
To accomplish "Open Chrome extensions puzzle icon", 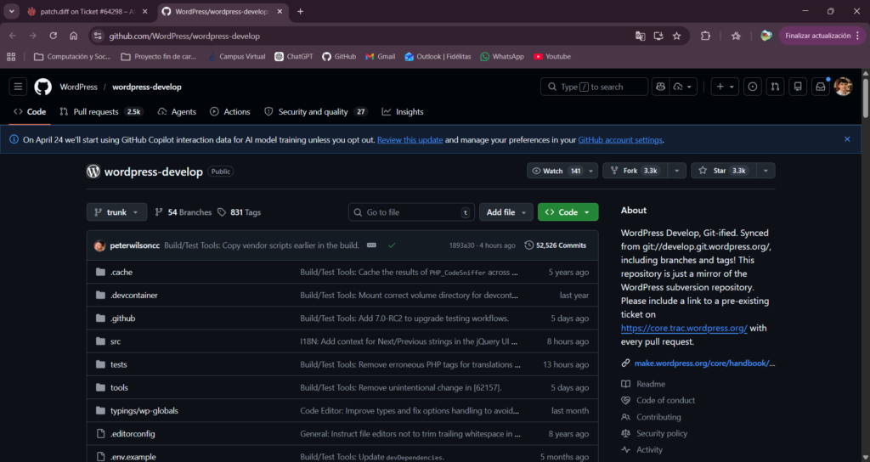I will tap(705, 36).
